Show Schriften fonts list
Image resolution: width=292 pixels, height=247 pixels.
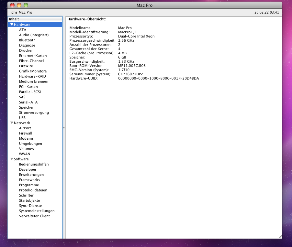point(27,196)
